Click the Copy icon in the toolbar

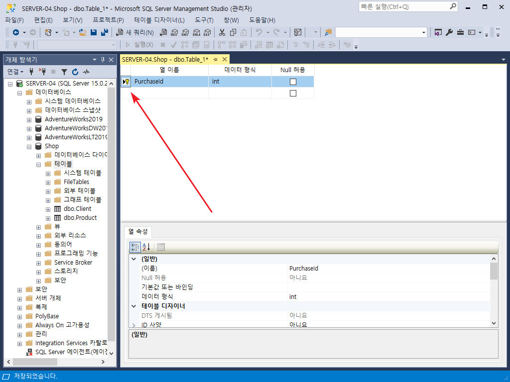click(x=233, y=32)
